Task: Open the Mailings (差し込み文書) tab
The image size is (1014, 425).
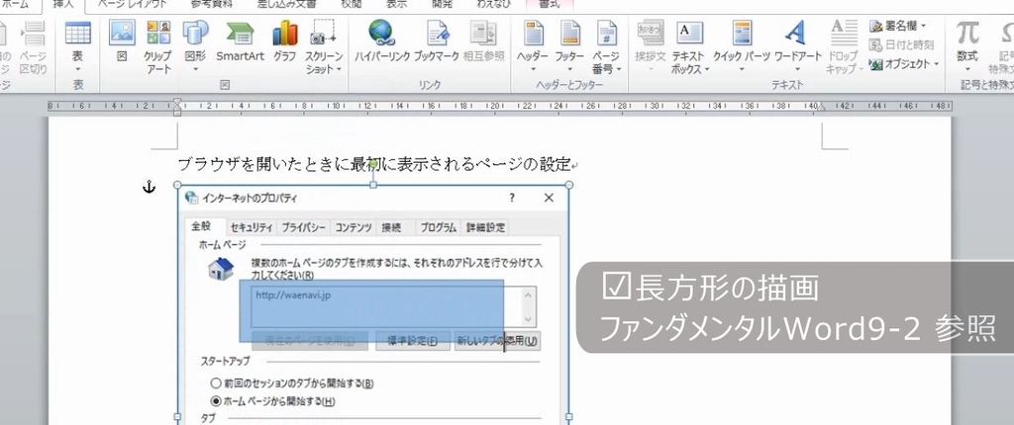Action: [x=286, y=5]
